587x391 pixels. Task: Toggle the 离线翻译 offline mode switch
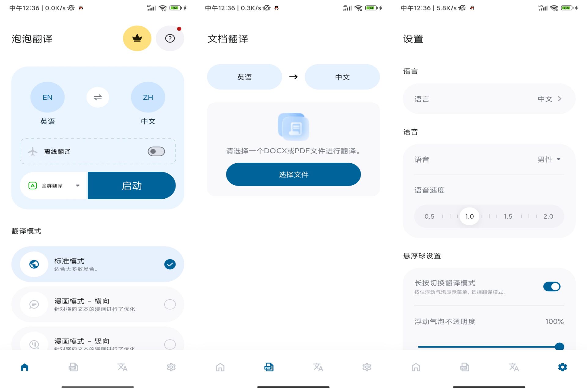coord(156,151)
